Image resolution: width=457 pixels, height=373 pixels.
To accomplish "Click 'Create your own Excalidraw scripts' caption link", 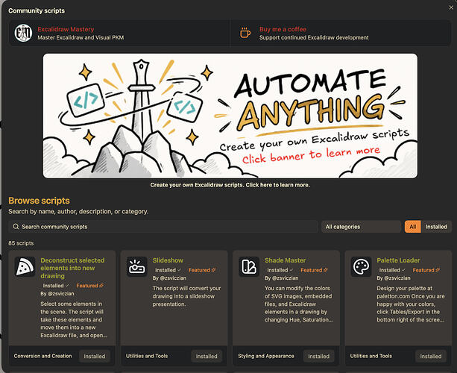I will 230,185.
